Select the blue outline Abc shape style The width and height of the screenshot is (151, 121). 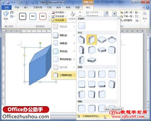[x=33, y=16]
